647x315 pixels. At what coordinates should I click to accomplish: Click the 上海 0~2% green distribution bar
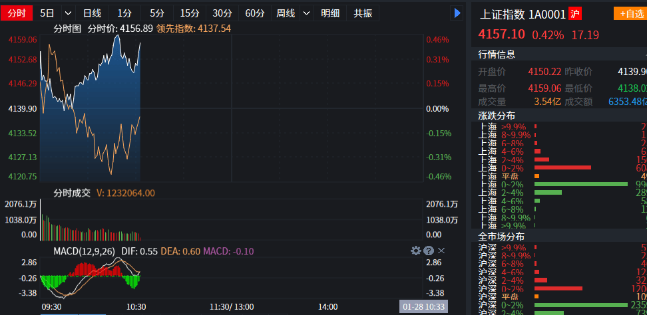[x=580, y=184]
